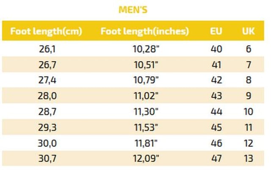Click the MEN'S table title
271x170 pixels.
133,10
